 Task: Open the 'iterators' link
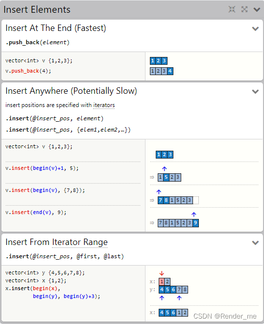point(104,105)
